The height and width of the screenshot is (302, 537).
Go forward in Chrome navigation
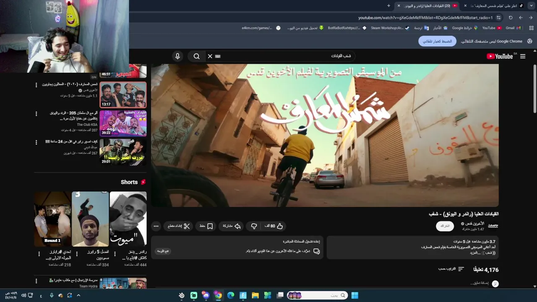(x=521, y=18)
